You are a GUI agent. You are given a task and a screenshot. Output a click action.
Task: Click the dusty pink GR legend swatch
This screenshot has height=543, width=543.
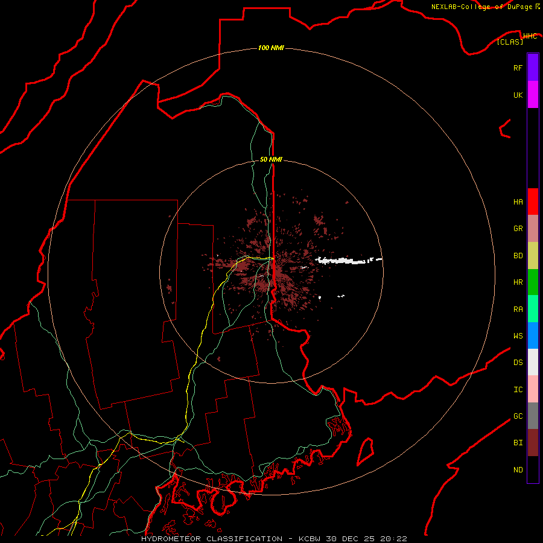tap(533, 229)
